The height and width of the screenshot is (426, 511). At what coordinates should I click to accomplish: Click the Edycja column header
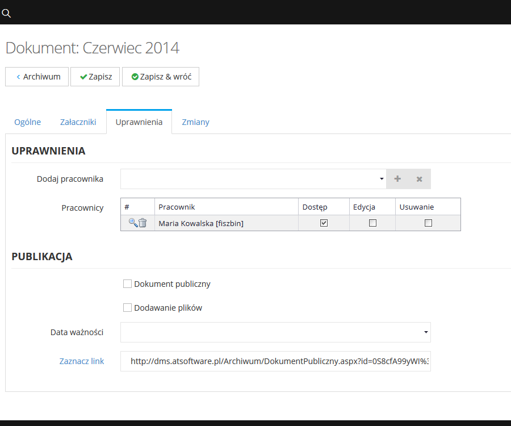(372, 207)
